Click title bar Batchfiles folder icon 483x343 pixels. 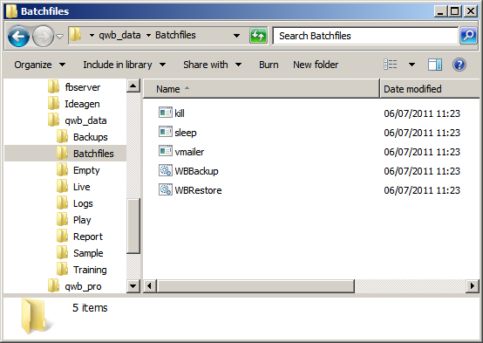pyautogui.click(x=11, y=11)
